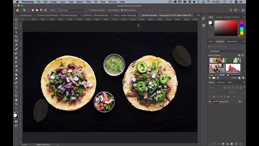The height and width of the screenshot is (146, 259).
Task: Select the Pen tool
Action: pyautogui.click(x=16, y=83)
